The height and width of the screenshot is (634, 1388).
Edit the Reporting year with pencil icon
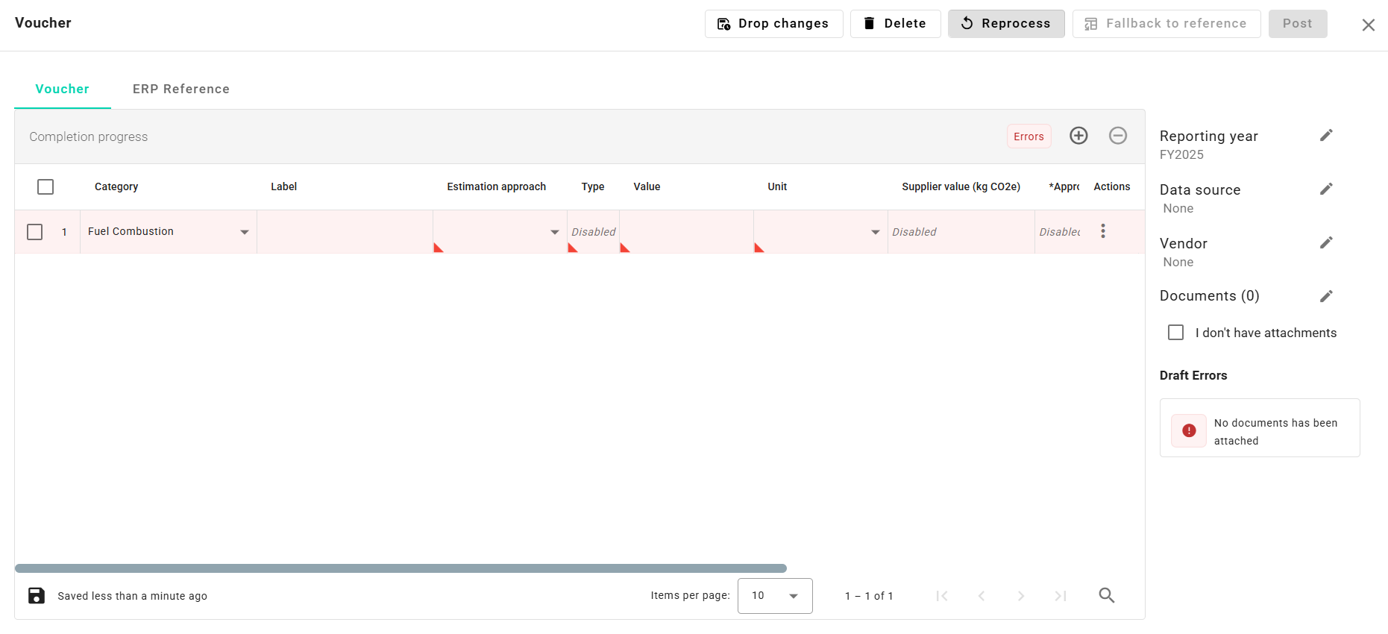point(1325,136)
